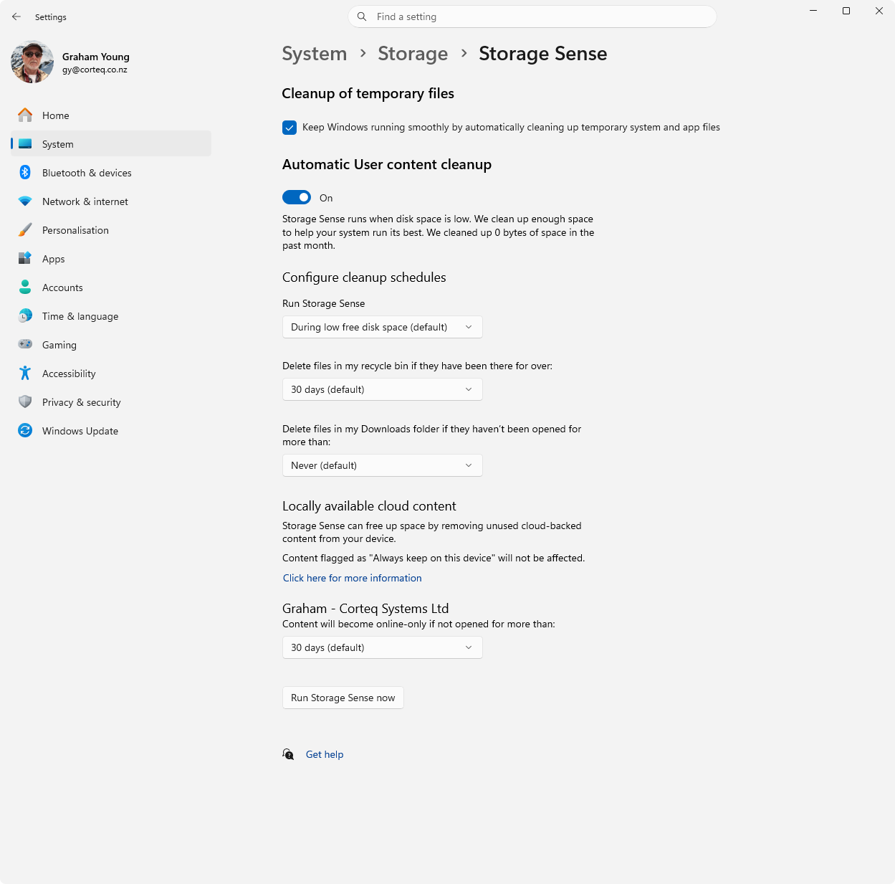Image resolution: width=895 pixels, height=884 pixels.
Task: Click the back arrow icon
Action: (x=16, y=16)
